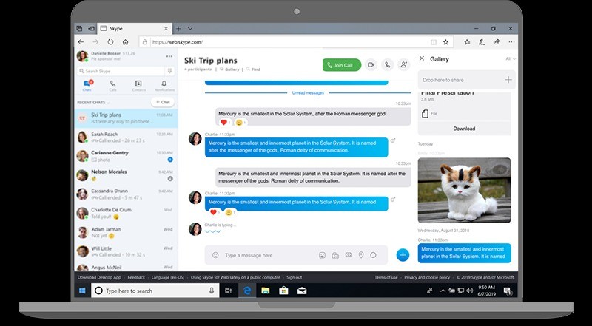This screenshot has height=326, width=592.
Task: Open the Mail app from the taskbar
Action: click(302, 291)
